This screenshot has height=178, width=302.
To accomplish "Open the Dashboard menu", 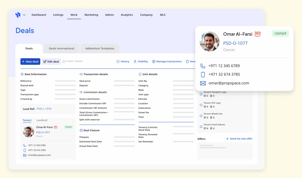I will pyautogui.click(x=39, y=15).
